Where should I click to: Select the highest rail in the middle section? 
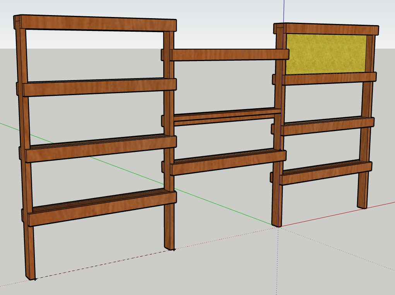(229, 55)
